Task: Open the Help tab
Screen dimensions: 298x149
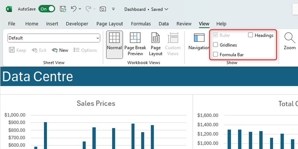Action: [x=221, y=24]
